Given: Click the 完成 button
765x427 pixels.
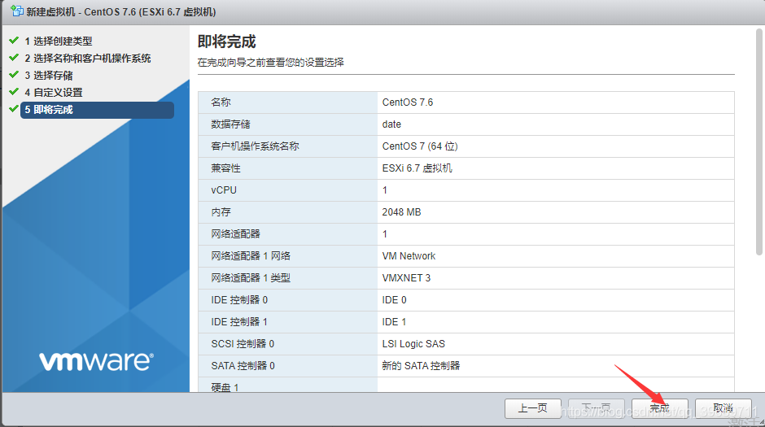Looking at the screenshot, I should 660,408.
